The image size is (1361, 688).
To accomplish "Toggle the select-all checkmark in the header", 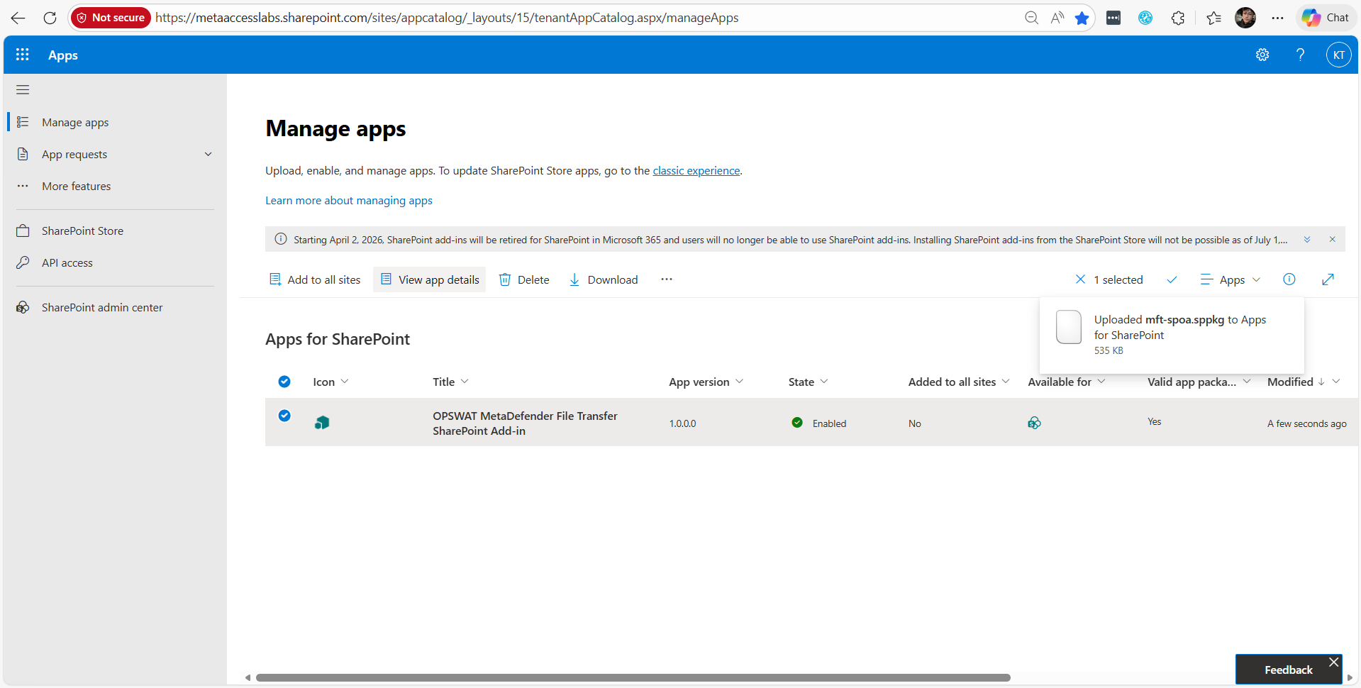I will point(284,382).
